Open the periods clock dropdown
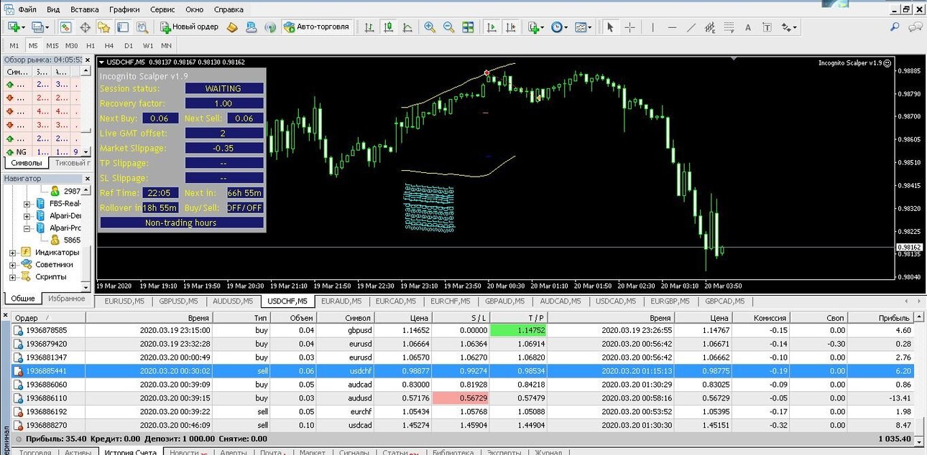 point(559,27)
